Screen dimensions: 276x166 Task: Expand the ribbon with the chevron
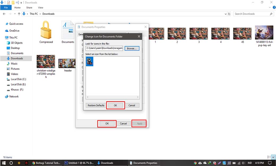tap(270, 8)
